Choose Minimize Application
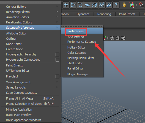145x123 pixels. coord(30,109)
